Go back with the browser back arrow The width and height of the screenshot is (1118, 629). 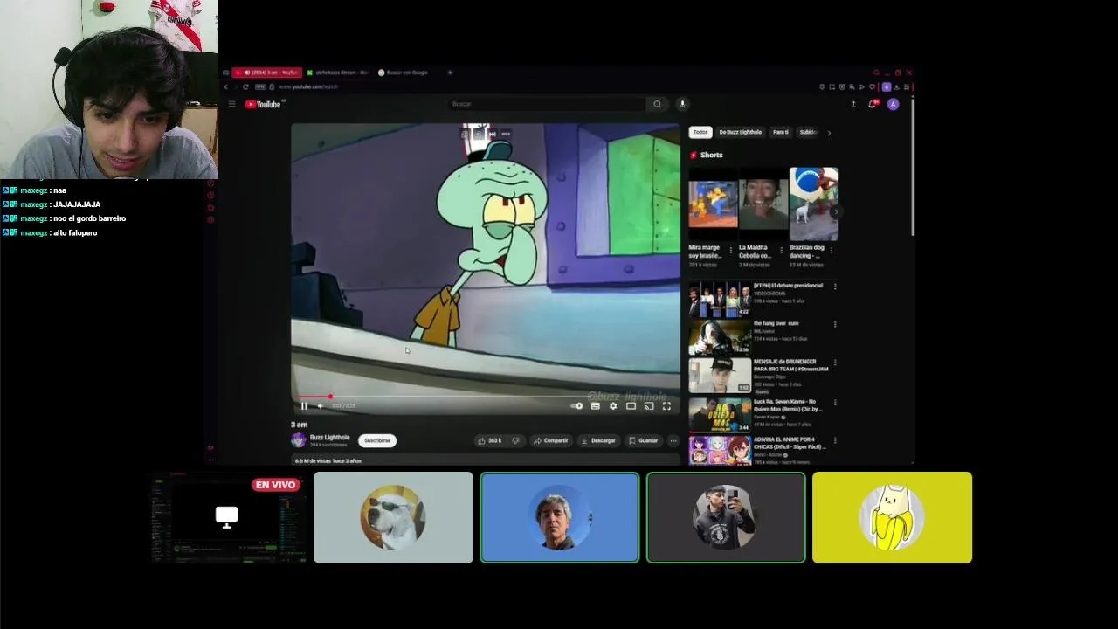click(226, 86)
